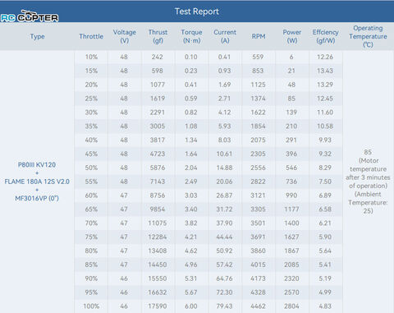Select the MF3016VP (0°) propeller text
Viewport: 394px width, 313px height.
click(37, 198)
